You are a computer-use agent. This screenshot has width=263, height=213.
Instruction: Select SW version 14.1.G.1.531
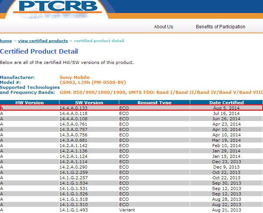(x=74, y=188)
